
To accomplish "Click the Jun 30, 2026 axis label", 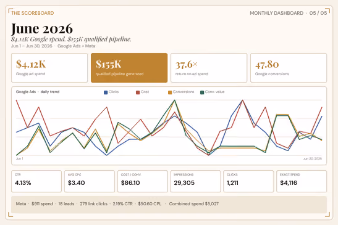I will tap(313, 158).
